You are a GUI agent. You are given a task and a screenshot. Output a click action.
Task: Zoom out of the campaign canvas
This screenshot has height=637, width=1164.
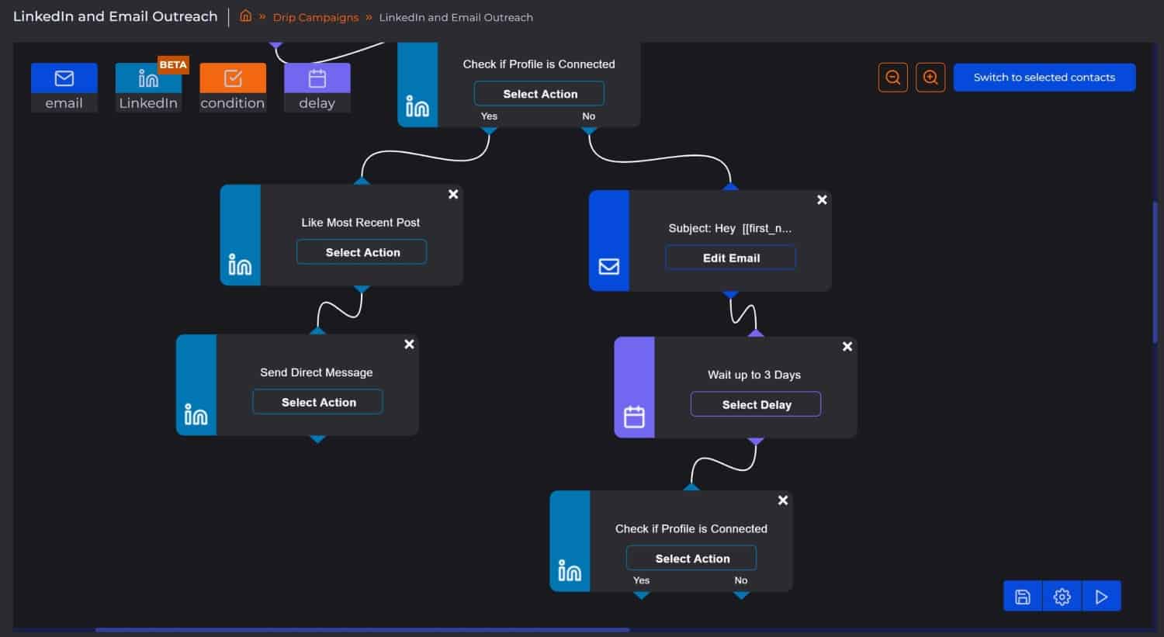(892, 78)
